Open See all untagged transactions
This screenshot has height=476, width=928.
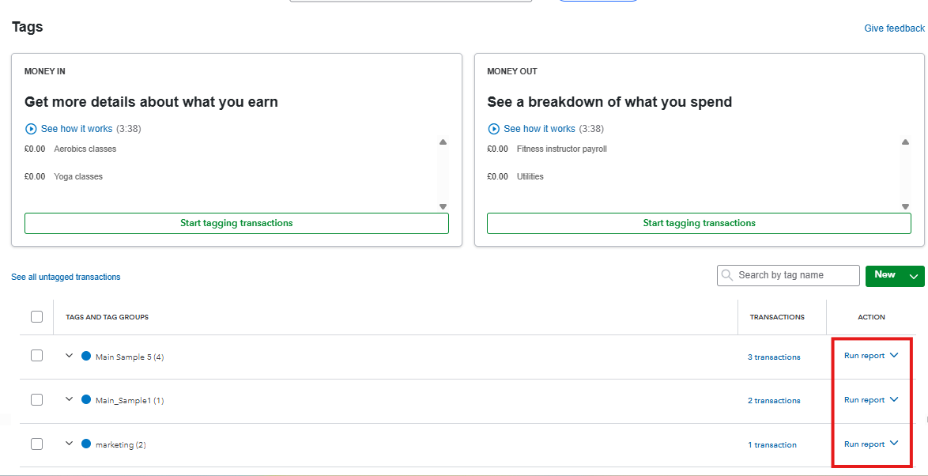click(x=66, y=278)
